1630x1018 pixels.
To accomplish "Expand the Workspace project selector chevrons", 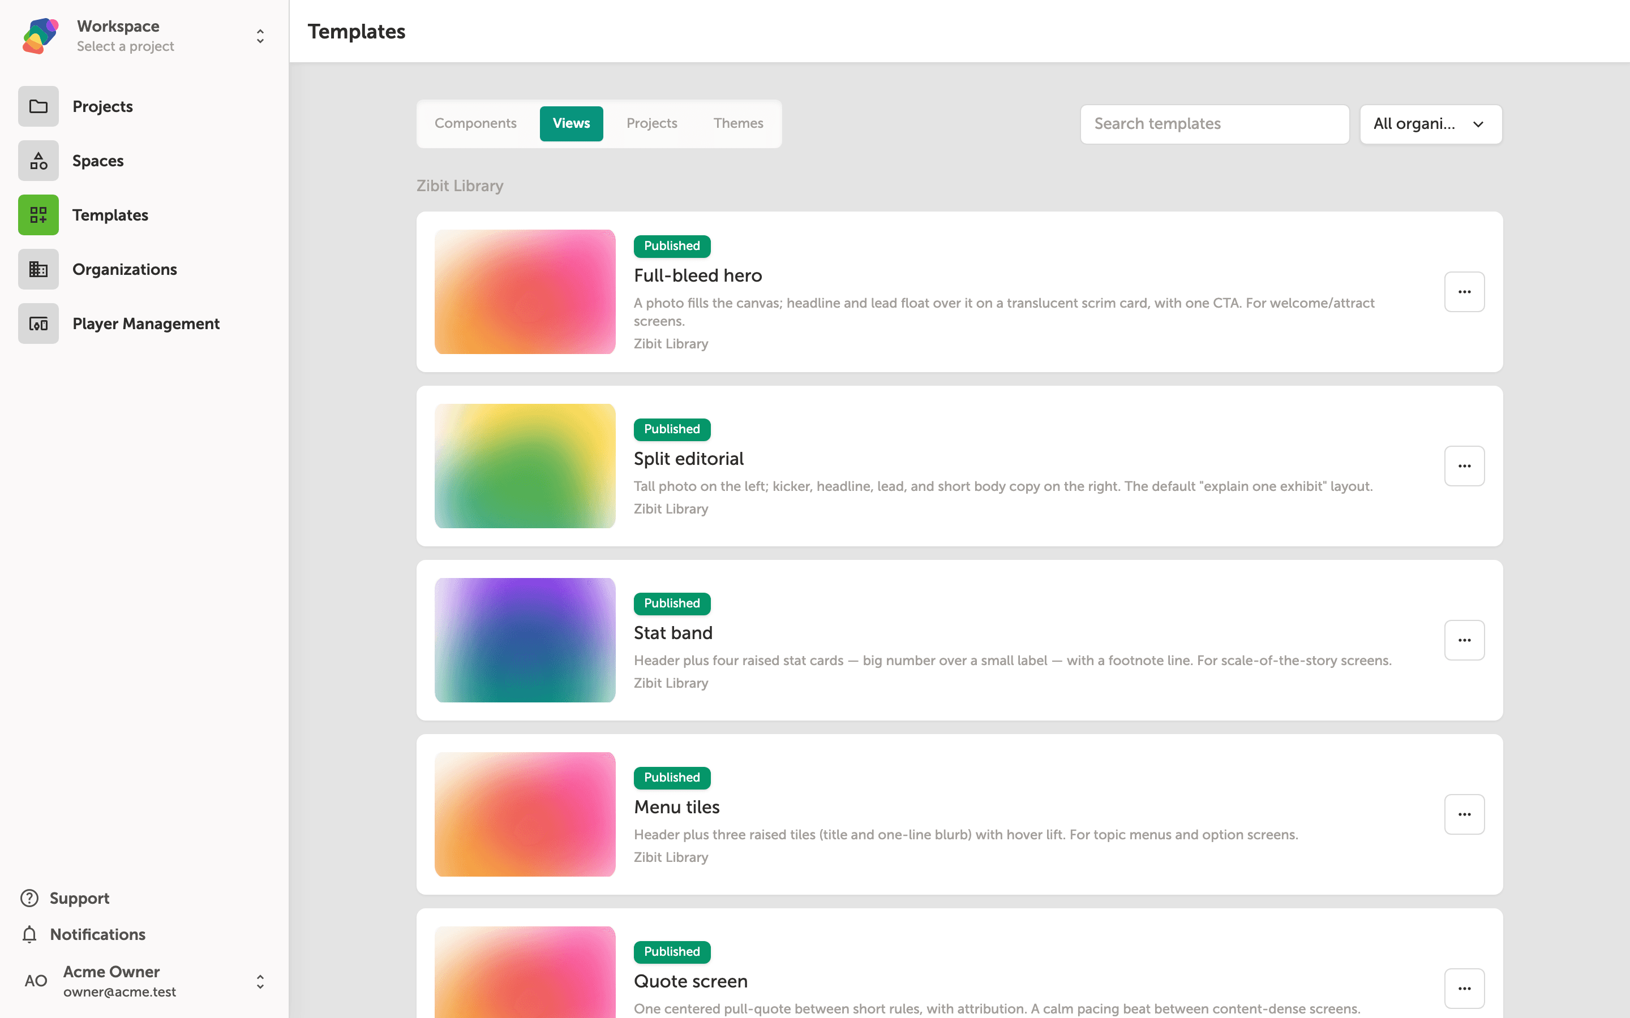I will point(260,36).
